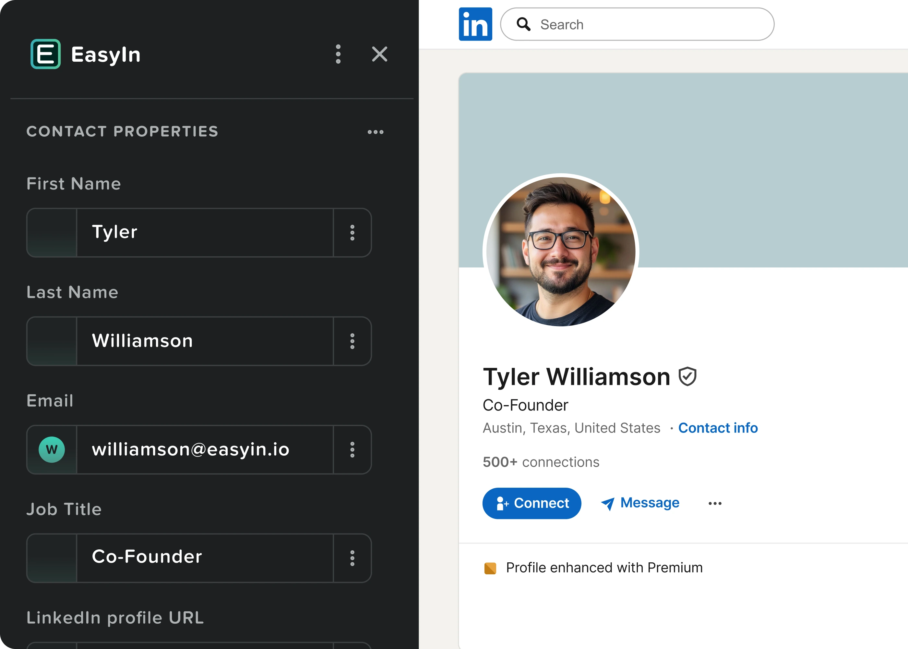908x649 pixels.
Task: Open the Email field options menu
Action: (x=352, y=449)
